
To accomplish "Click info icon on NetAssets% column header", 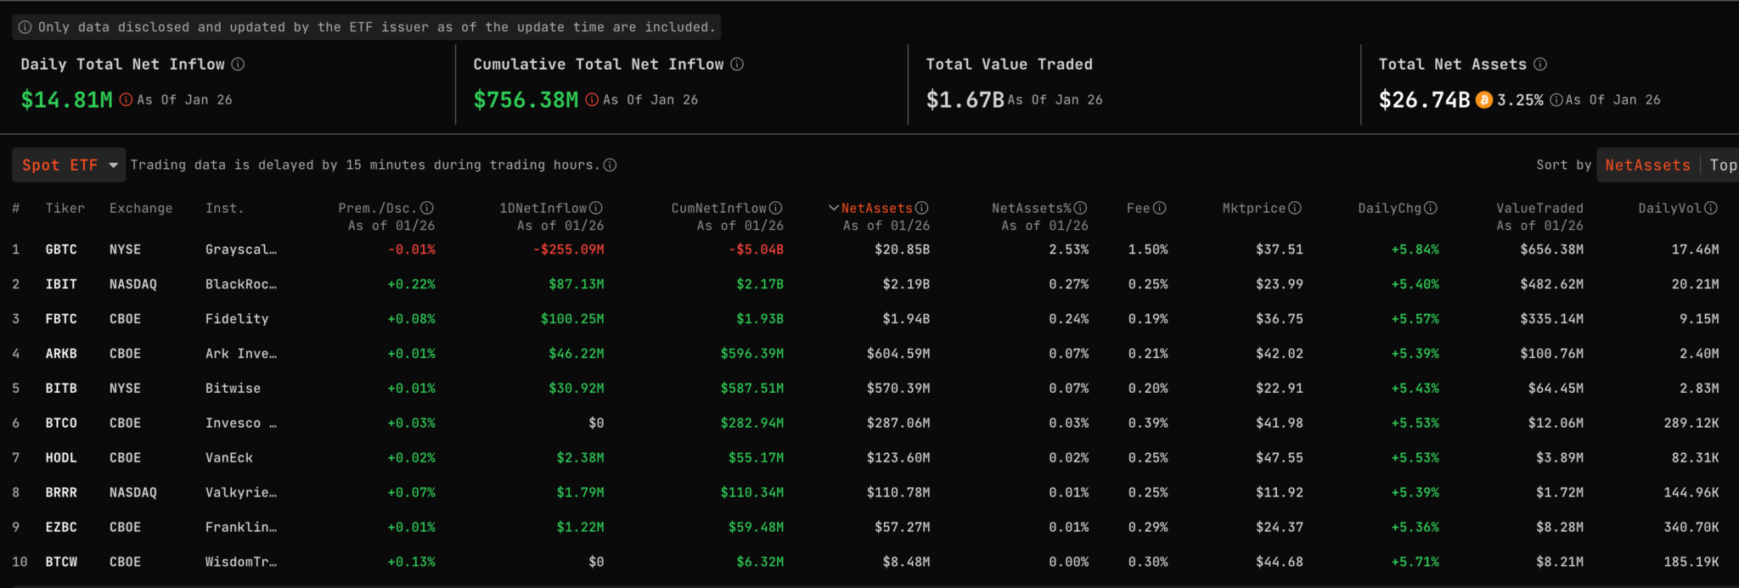I will click(1080, 208).
